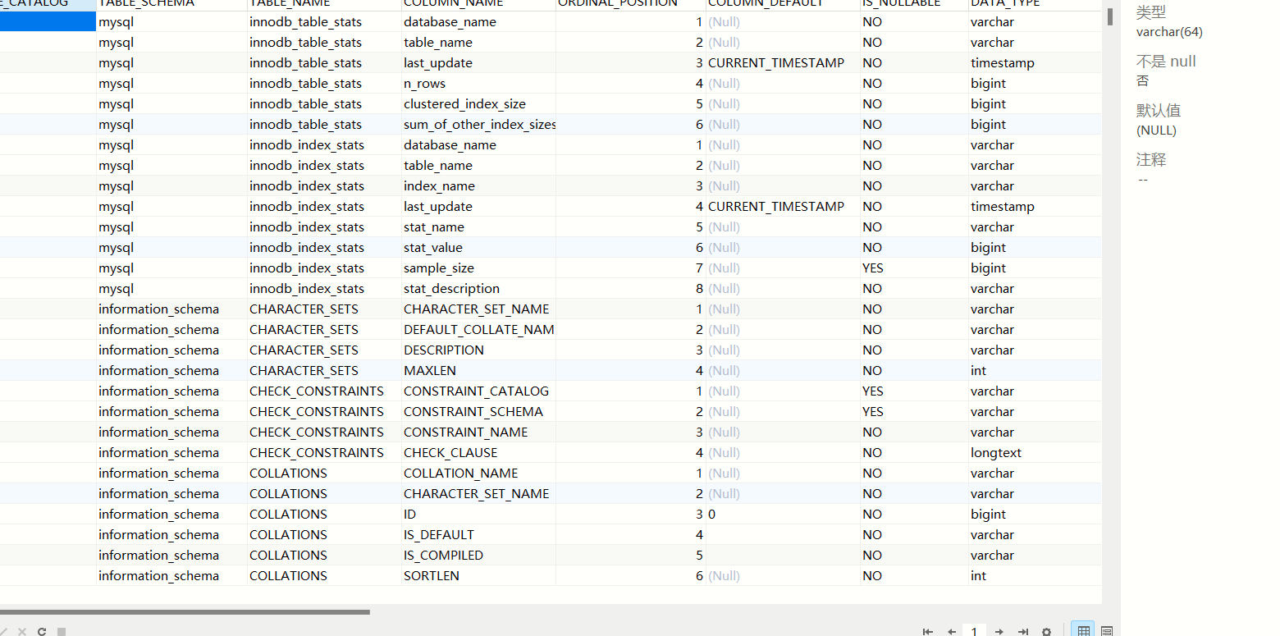Click the page number field
The height and width of the screenshot is (636, 1280).
click(x=975, y=632)
